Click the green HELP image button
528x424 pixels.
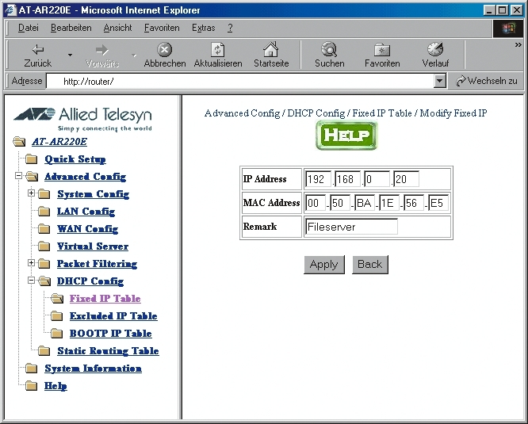tap(346, 136)
